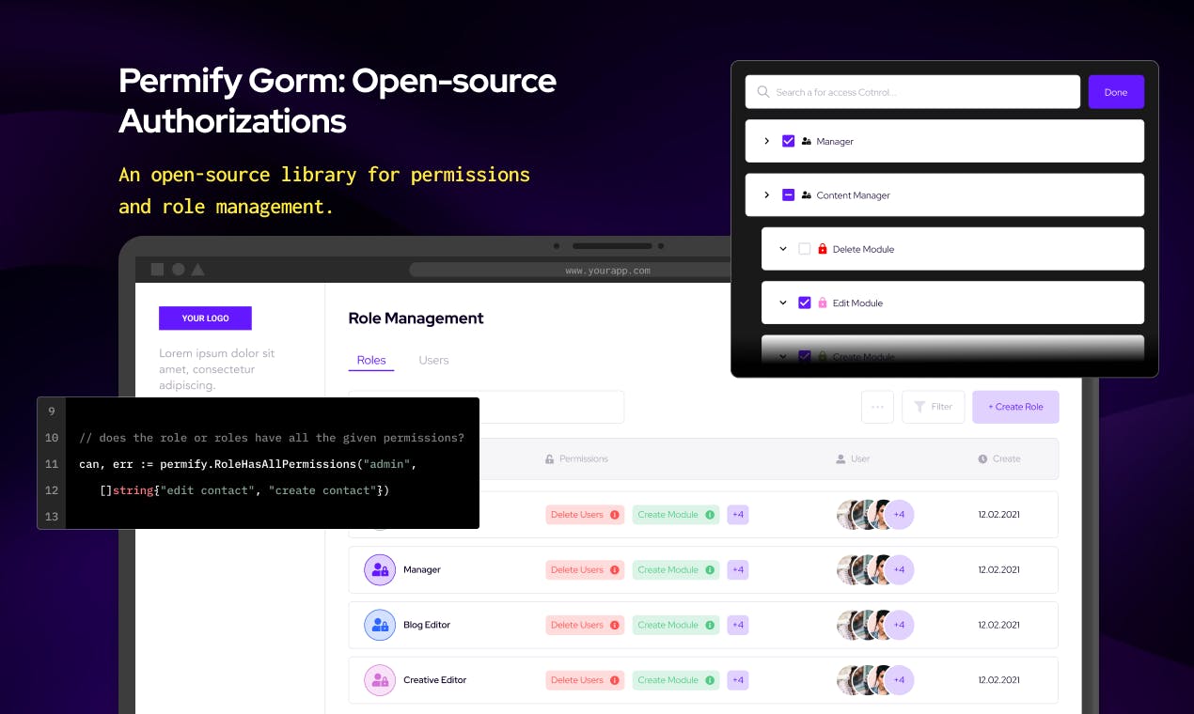Click the square icon in the browser bar
The image size is (1194, 714).
(x=157, y=270)
